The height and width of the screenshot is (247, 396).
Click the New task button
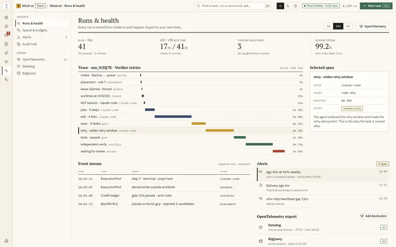(376, 6)
